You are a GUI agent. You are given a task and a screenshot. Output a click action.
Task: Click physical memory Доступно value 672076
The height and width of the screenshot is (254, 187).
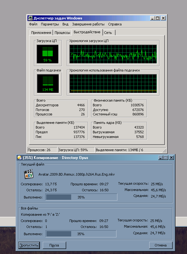coord(138,110)
